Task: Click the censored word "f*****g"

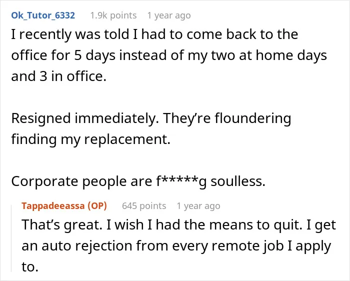Action: click(181, 182)
